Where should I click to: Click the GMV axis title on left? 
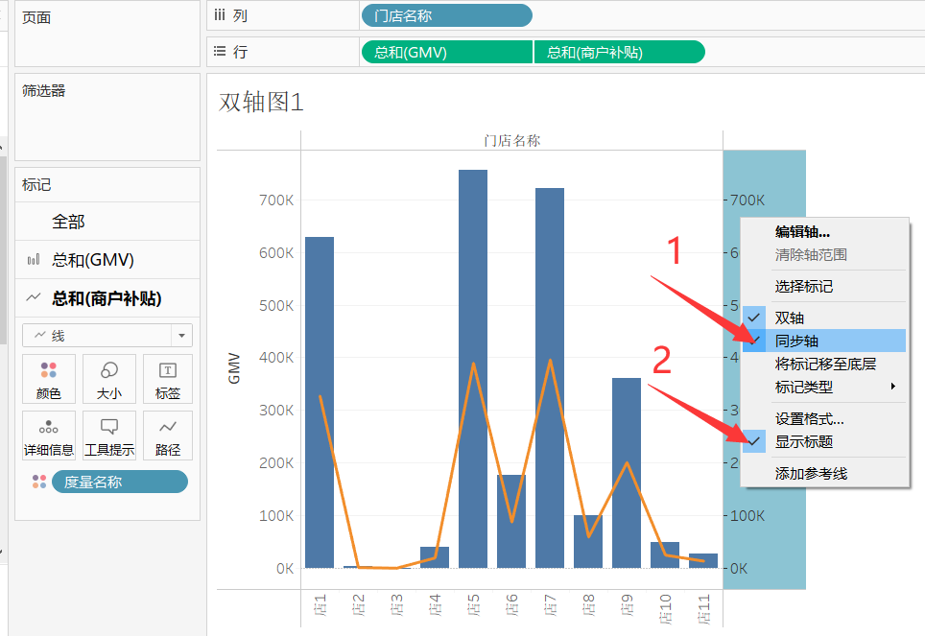(234, 368)
